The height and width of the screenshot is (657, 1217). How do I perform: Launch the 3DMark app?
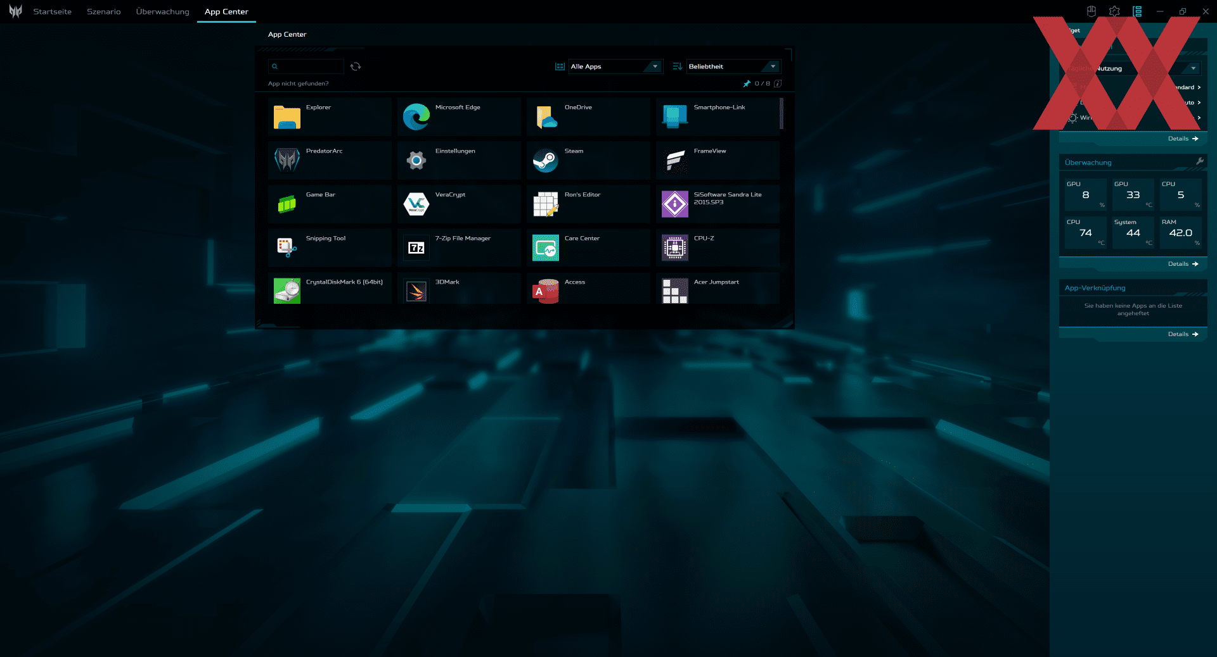[x=459, y=289]
